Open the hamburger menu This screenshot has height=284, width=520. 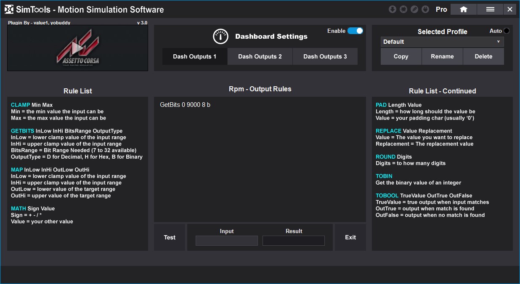tap(490, 9)
